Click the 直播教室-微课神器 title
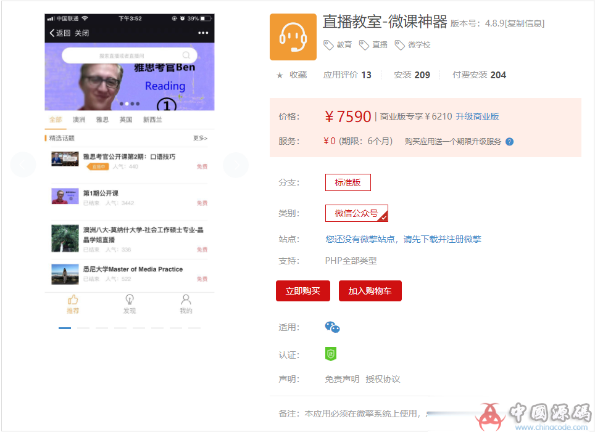 tap(385, 22)
